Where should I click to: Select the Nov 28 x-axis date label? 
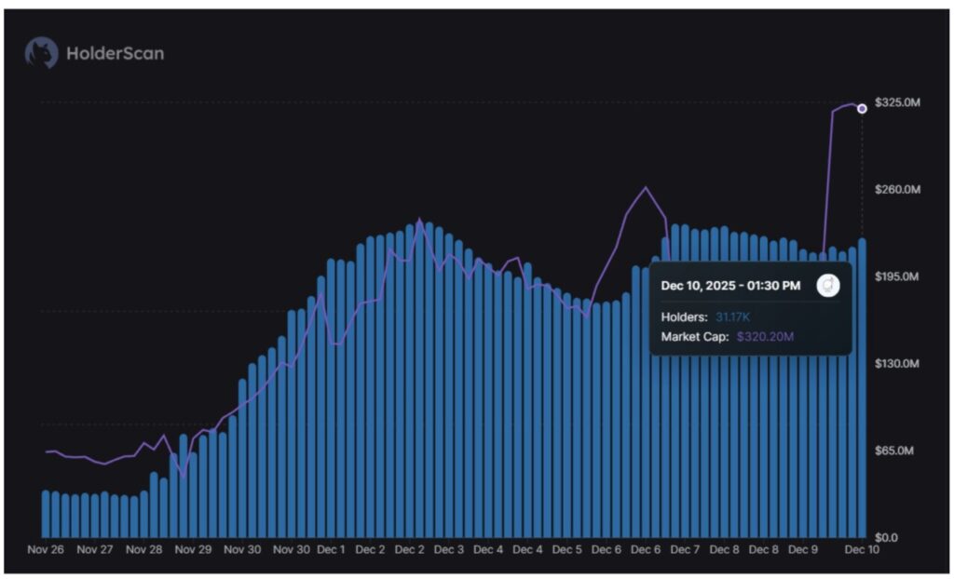(x=143, y=550)
